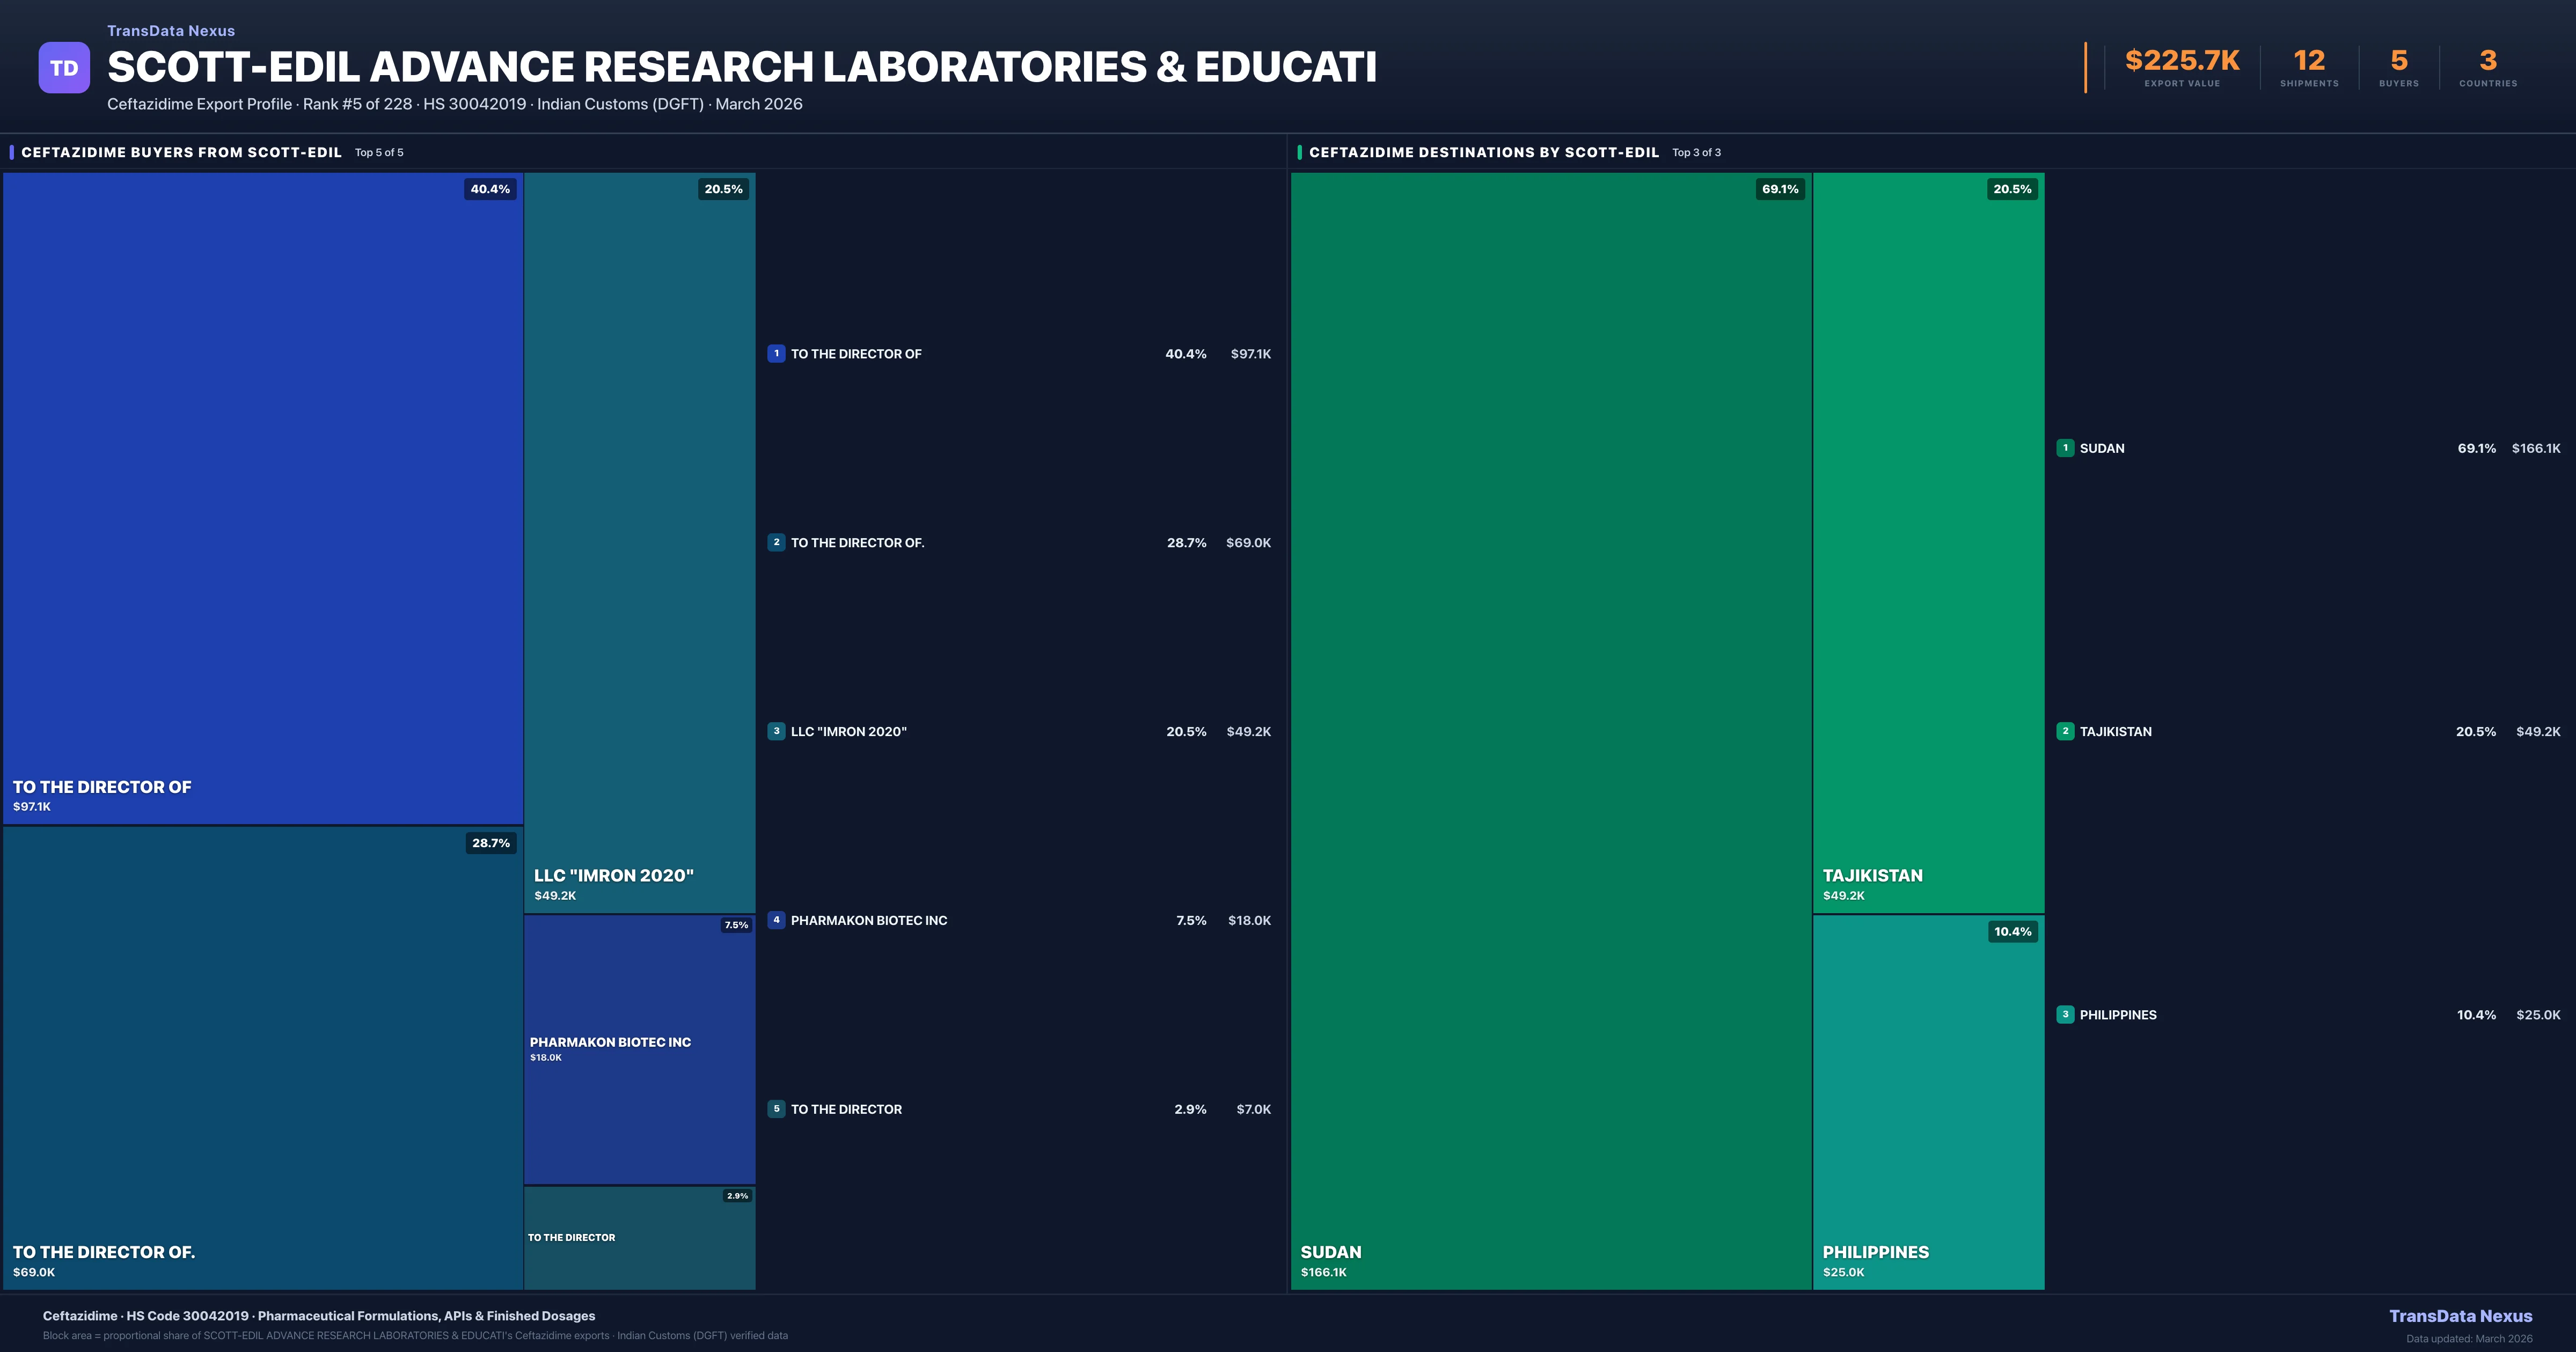This screenshot has height=1352, width=2576.
Task: Click rank badge 2 beside TAJIKISTAN
Action: tap(2065, 731)
